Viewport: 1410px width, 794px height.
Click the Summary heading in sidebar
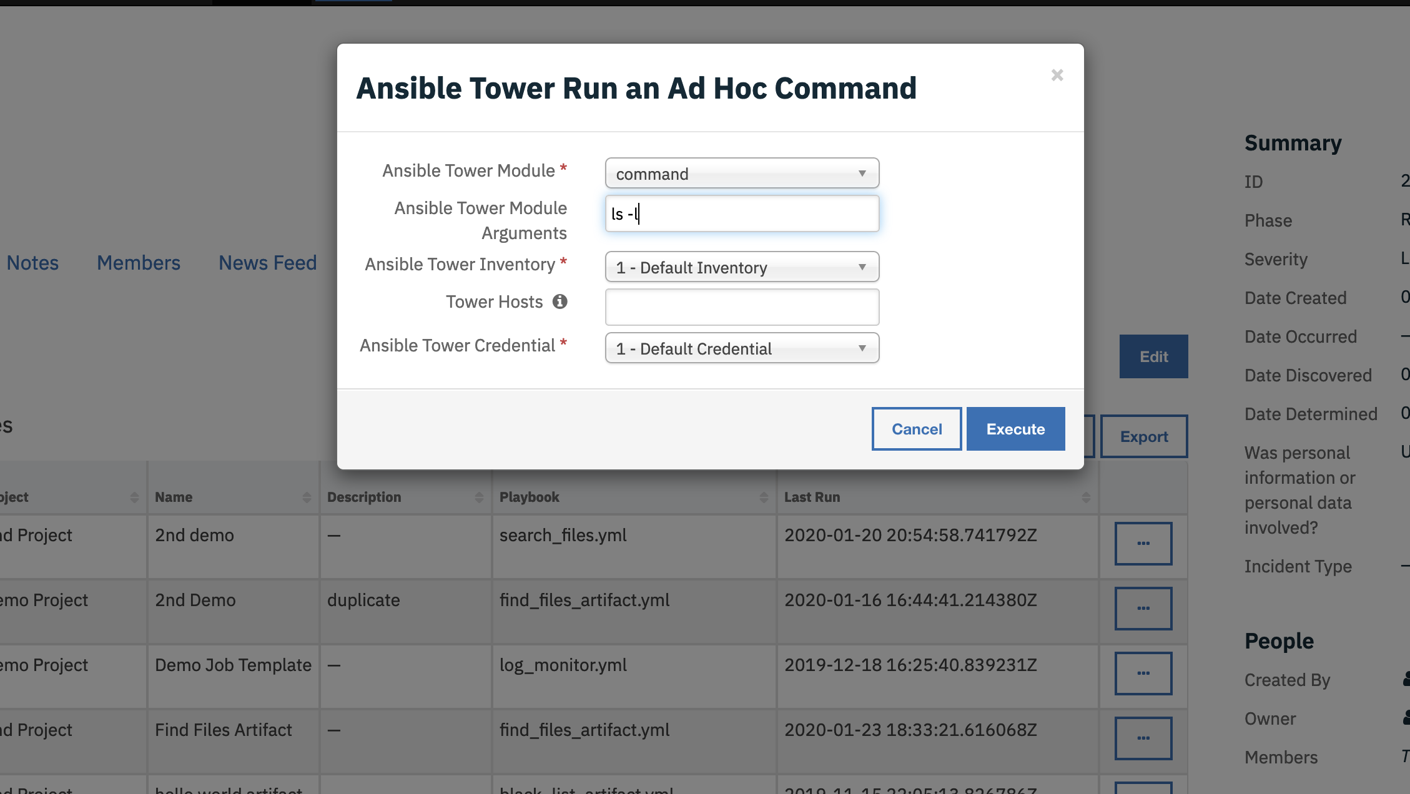point(1293,143)
